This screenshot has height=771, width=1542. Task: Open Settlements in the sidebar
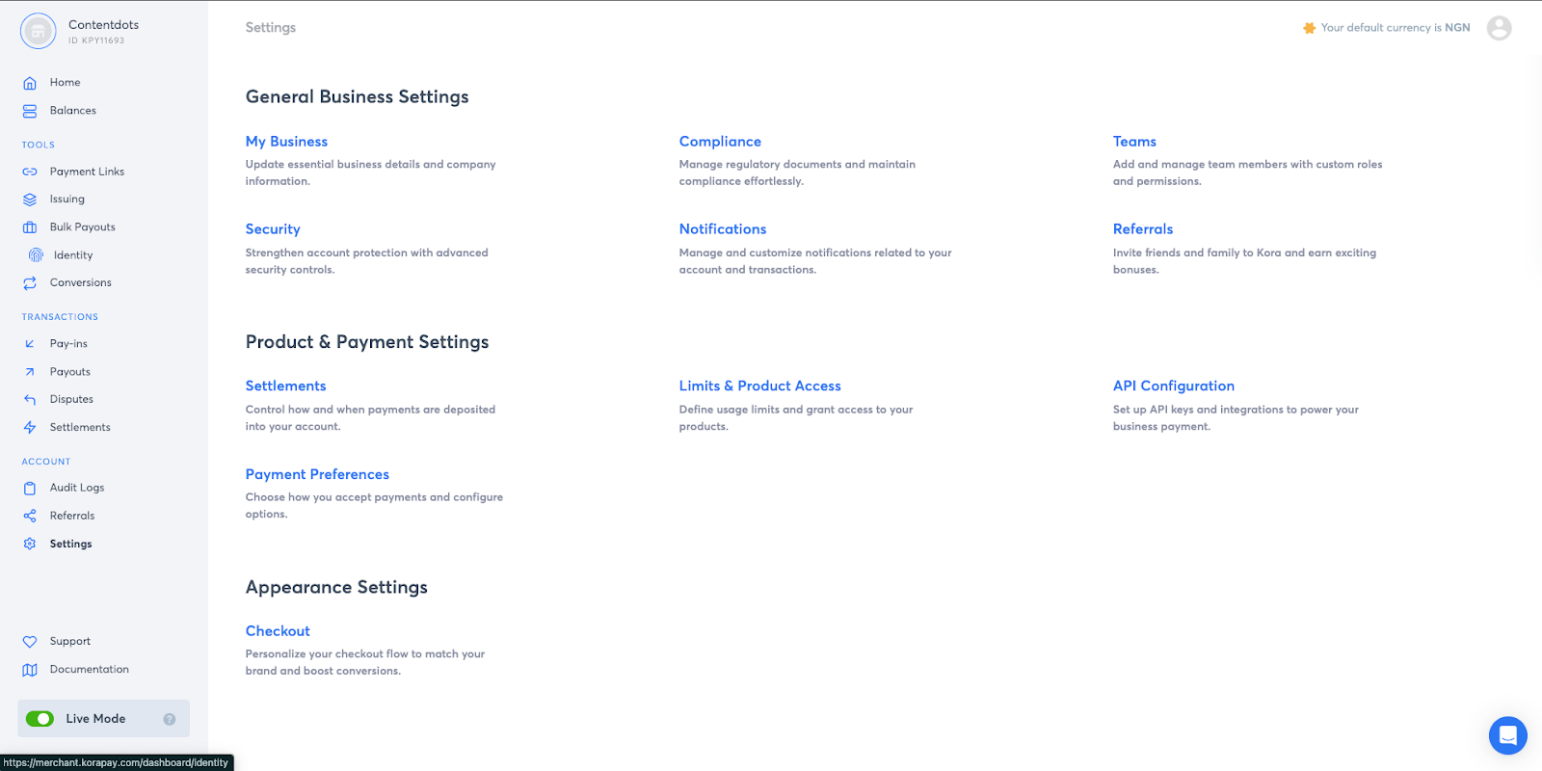[80, 428]
